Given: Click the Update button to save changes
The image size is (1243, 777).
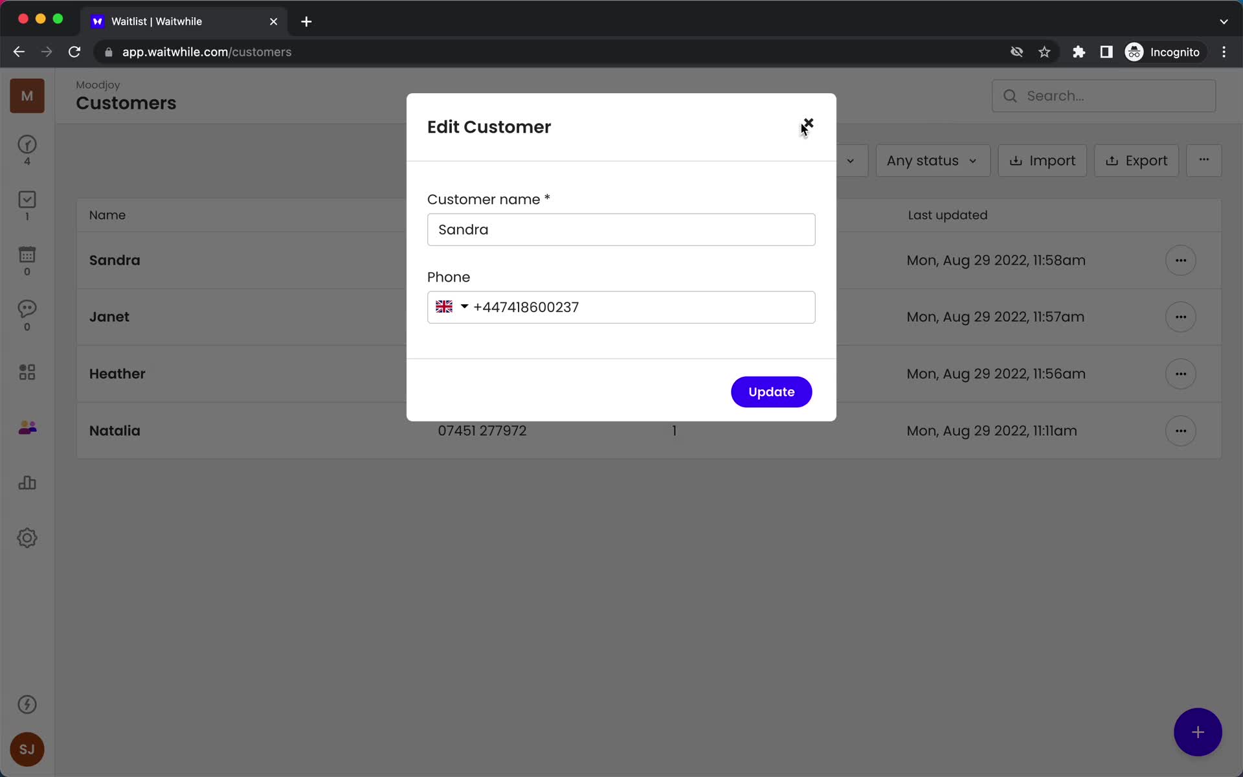Looking at the screenshot, I should pyautogui.click(x=772, y=391).
